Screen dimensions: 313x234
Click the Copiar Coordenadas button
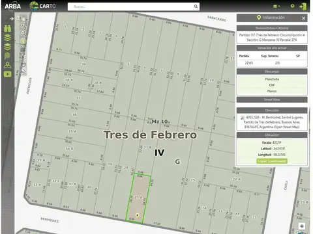point(272,161)
